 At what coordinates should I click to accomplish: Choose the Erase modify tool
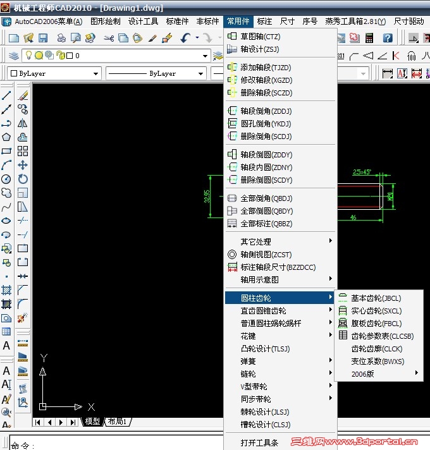coord(23,95)
